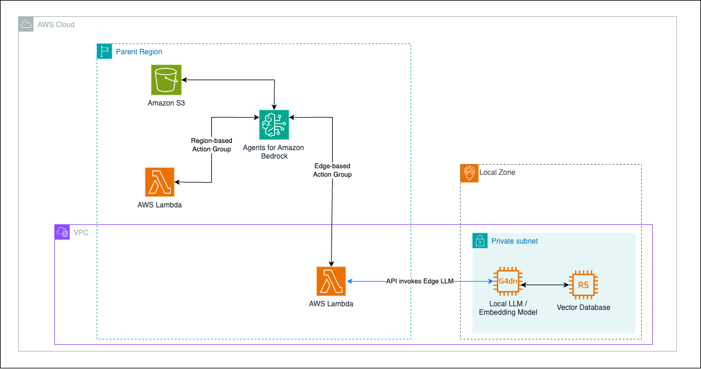Click the Vector Database text label
Viewport: 701px width, 369px height.
coord(583,307)
